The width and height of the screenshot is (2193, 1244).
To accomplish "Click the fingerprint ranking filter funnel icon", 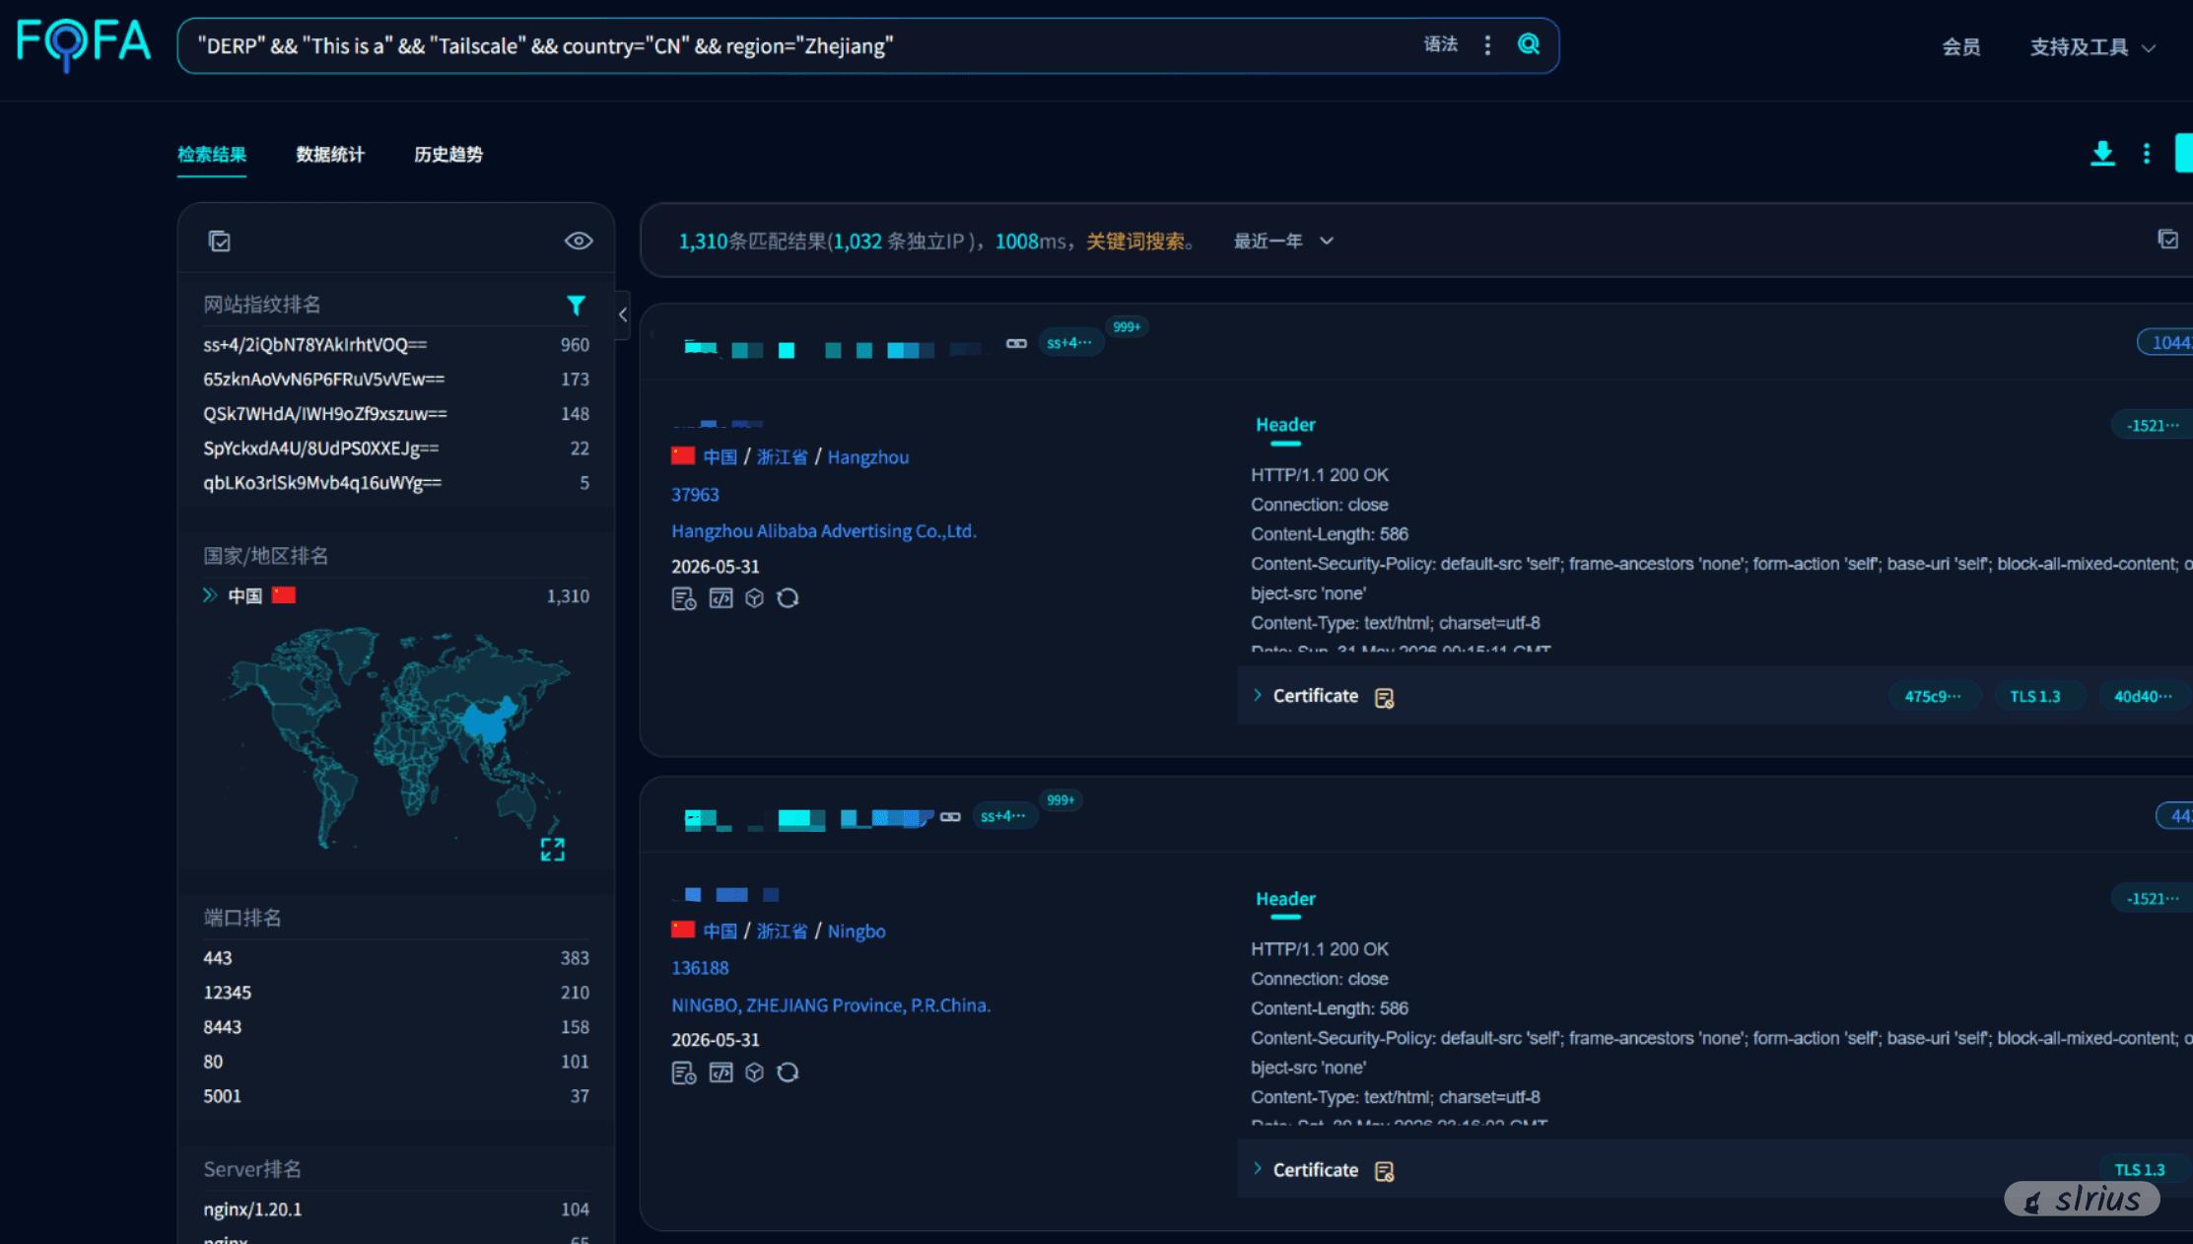I will (x=577, y=306).
